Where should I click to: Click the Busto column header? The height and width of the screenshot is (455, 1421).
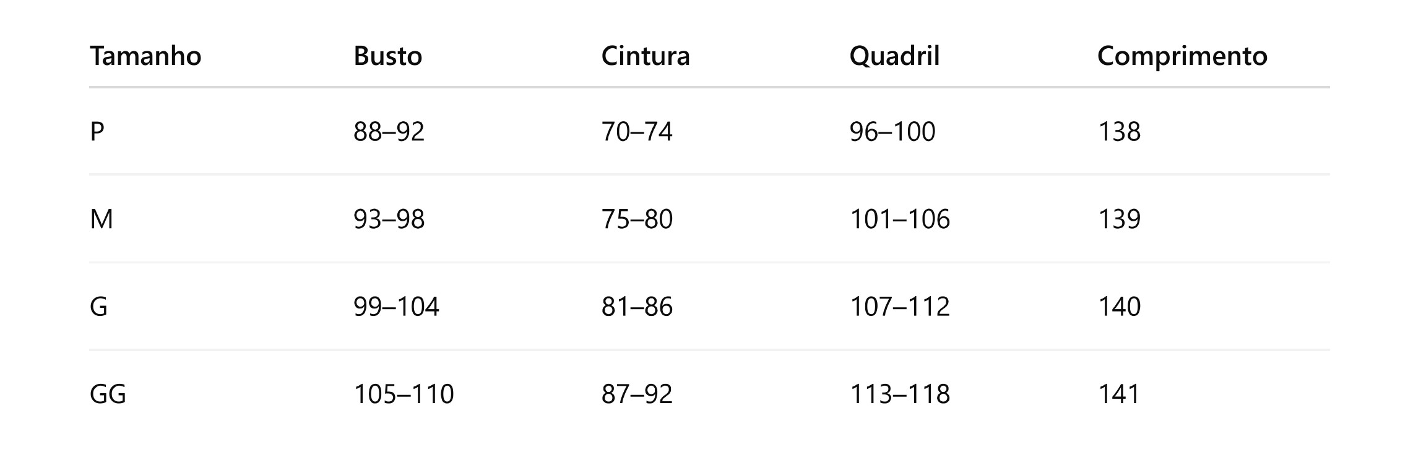tap(388, 56)
